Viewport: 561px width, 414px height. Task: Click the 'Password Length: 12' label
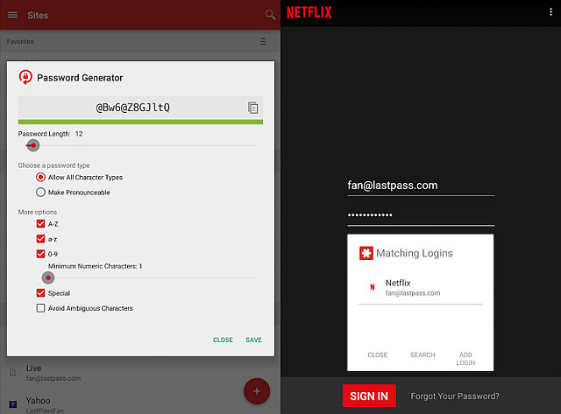click(x=51, y=134)
